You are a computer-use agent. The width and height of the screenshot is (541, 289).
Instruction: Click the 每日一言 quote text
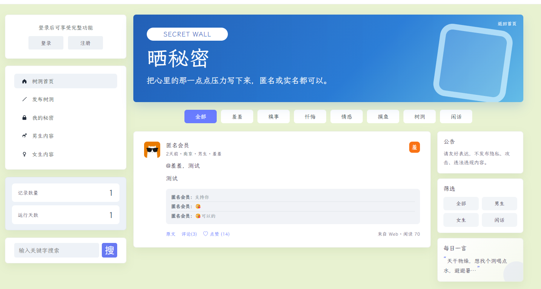(x=476, y=266)
